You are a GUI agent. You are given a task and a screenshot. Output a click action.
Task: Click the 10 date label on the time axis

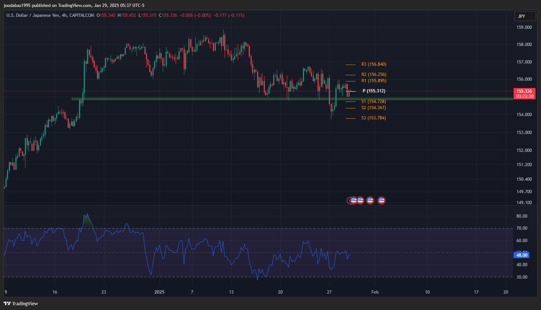click(x=427, y=292)
